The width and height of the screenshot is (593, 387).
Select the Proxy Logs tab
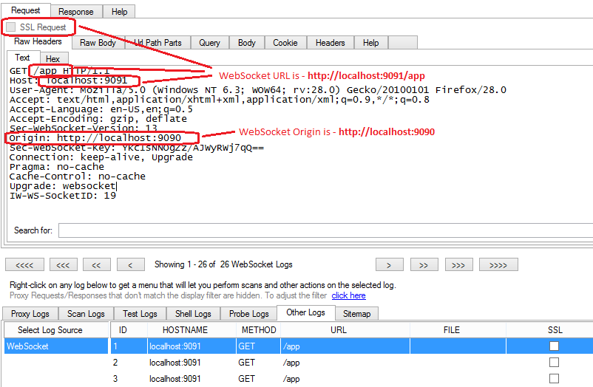pyautogui.click(x=30, y=314)
